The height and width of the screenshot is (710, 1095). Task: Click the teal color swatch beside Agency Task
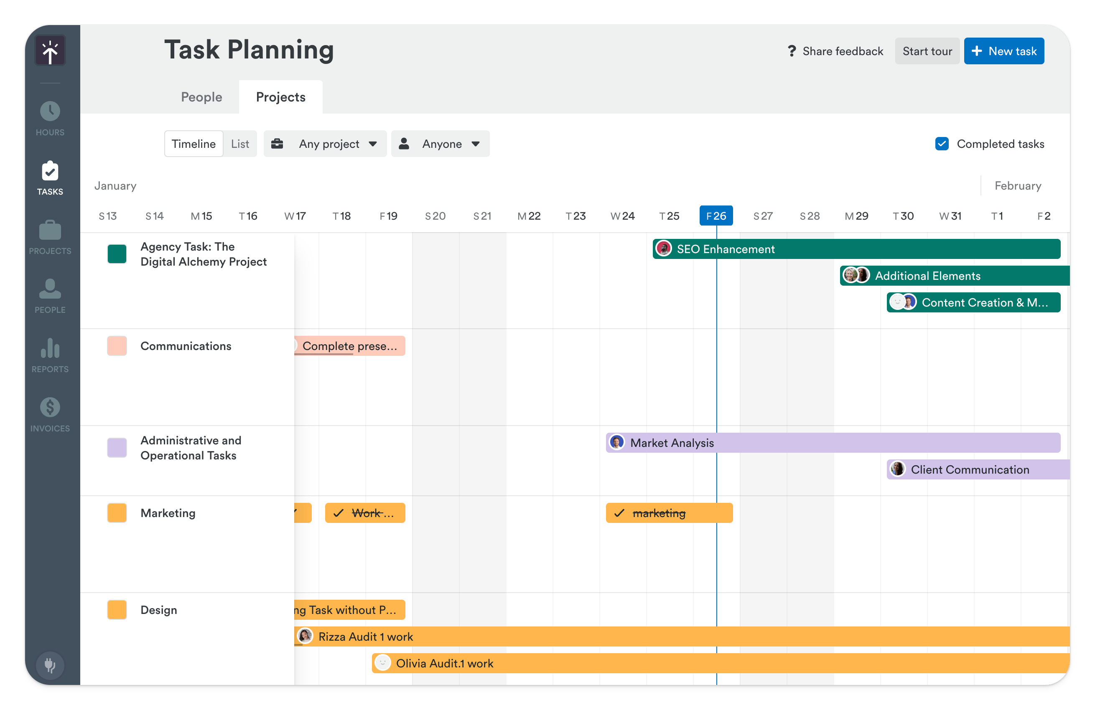pos(117,254)
